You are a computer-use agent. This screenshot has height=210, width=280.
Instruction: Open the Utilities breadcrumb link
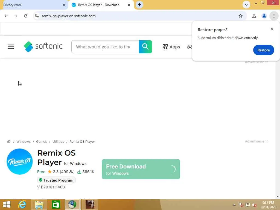pyautogui.click(x=58, y=141)
